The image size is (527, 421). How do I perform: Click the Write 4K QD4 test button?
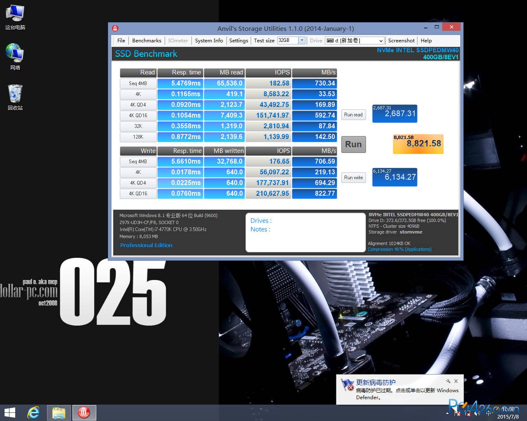[x=138, y=183]
